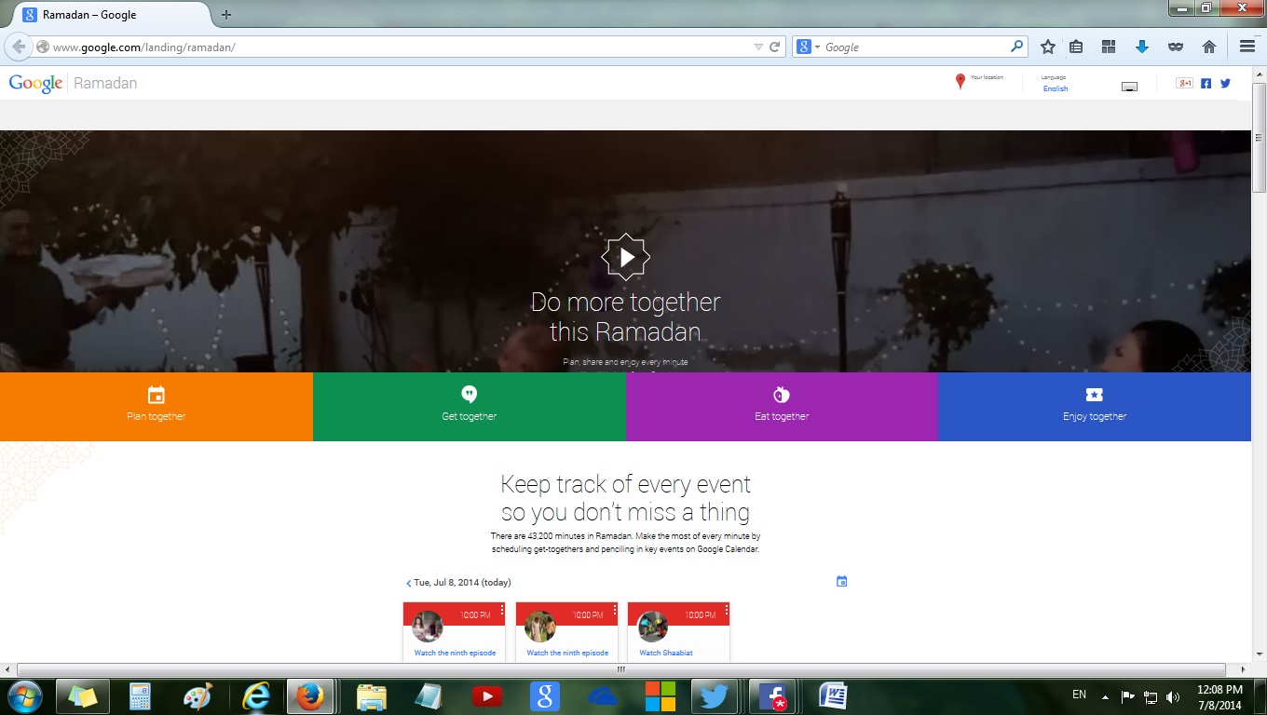This screenshot has width=1267, height=715.
Task: Open the Twitter app in the taskbar
Action: 715,696
